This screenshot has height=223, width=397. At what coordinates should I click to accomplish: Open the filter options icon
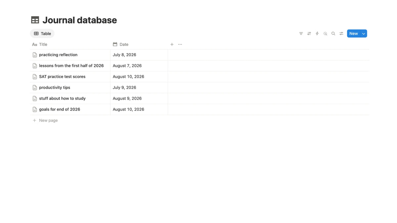301,33
